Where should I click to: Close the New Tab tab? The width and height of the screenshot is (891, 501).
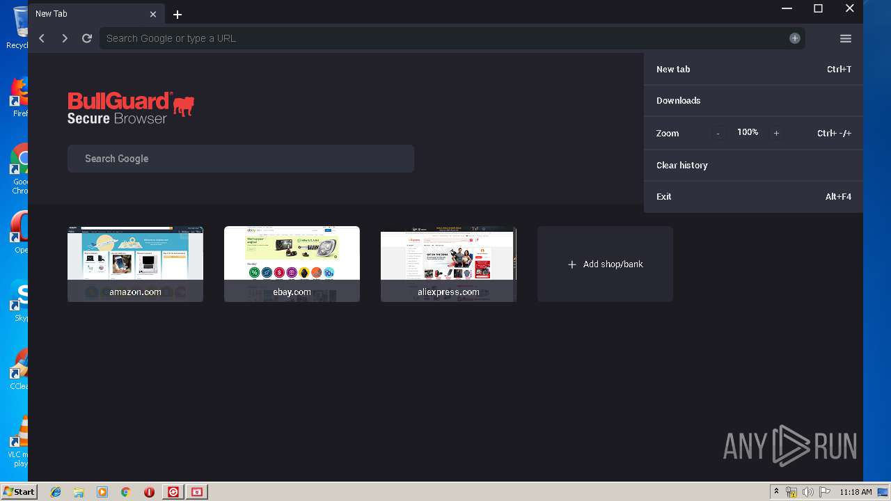[153, 14]
